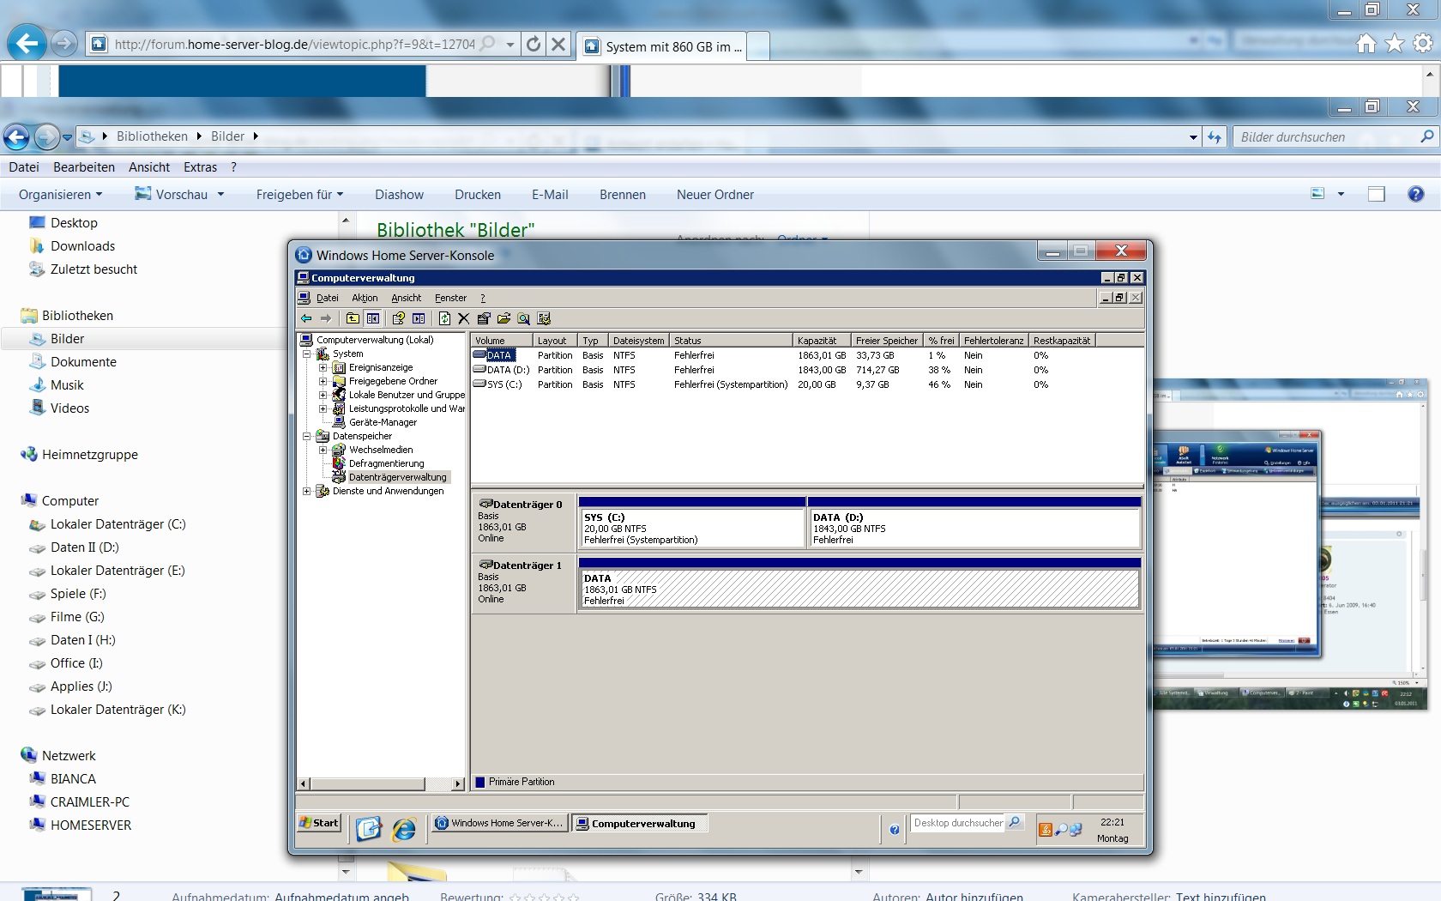Select the SYS (C:) volume row

[x=806, y=384]
